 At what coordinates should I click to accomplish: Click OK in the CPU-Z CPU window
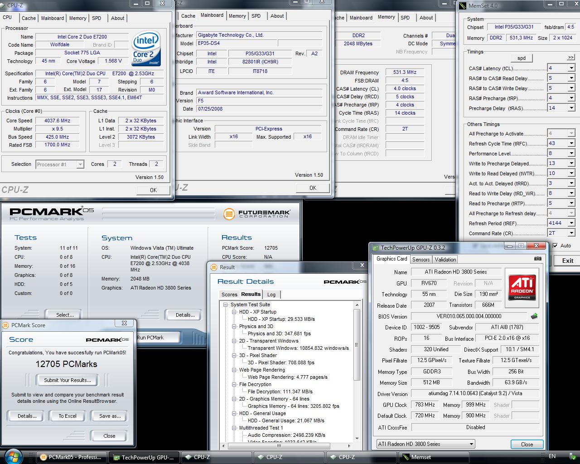pyautogui.click(x=154, y=190)
